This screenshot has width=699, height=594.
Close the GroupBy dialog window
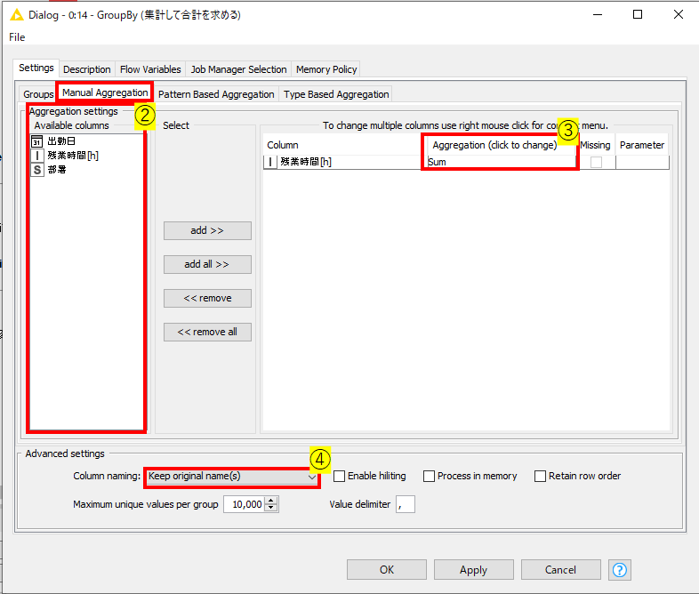(678, 15)
